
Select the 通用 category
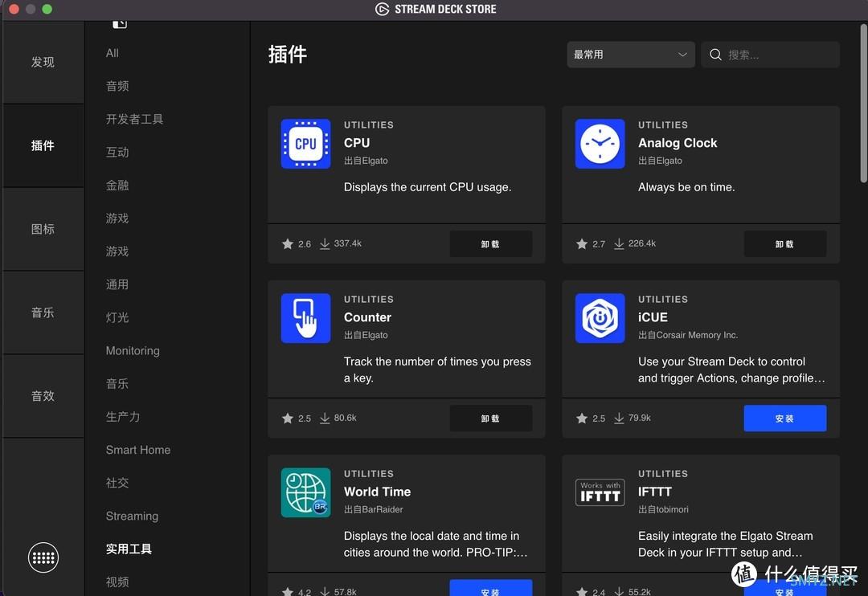(117, 284)
